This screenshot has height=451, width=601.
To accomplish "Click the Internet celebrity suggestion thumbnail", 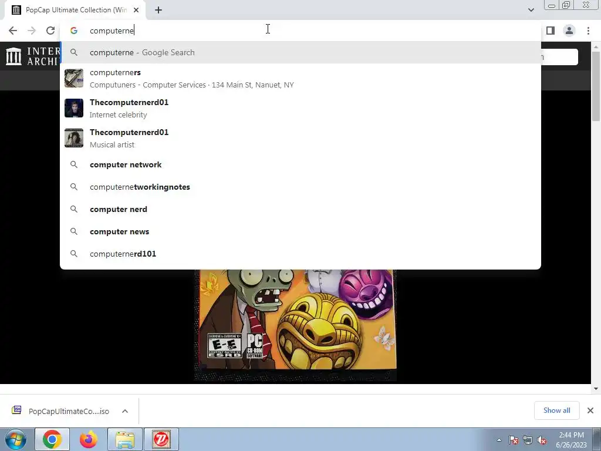I will click(74, 108).
